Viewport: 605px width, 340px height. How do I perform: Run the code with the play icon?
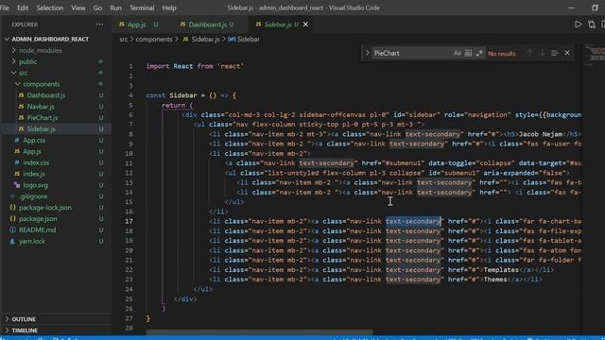(x=578, y=25)
